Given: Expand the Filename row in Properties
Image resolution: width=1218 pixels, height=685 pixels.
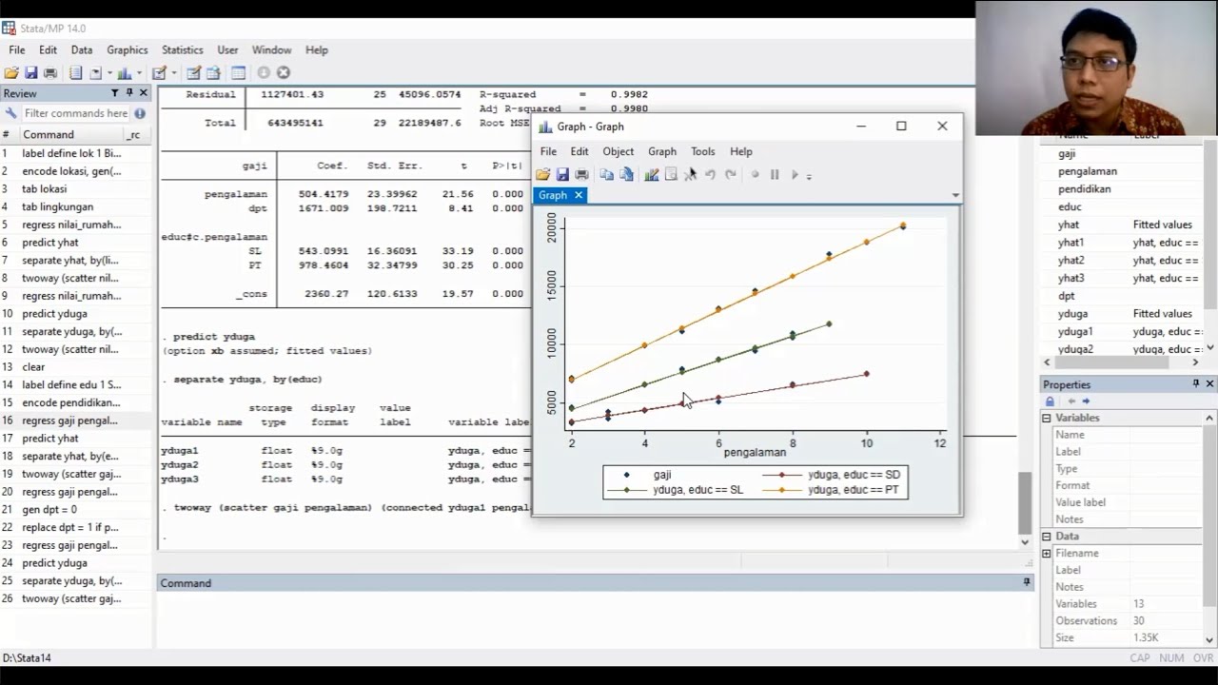Looking at the screenshot, I should coord(1047,554).
